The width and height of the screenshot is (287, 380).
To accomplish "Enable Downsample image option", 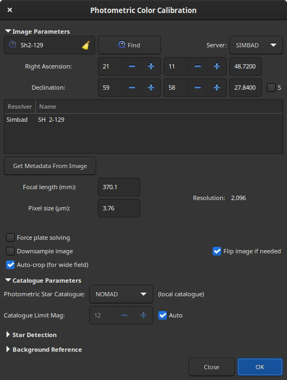I will [10, 251].
